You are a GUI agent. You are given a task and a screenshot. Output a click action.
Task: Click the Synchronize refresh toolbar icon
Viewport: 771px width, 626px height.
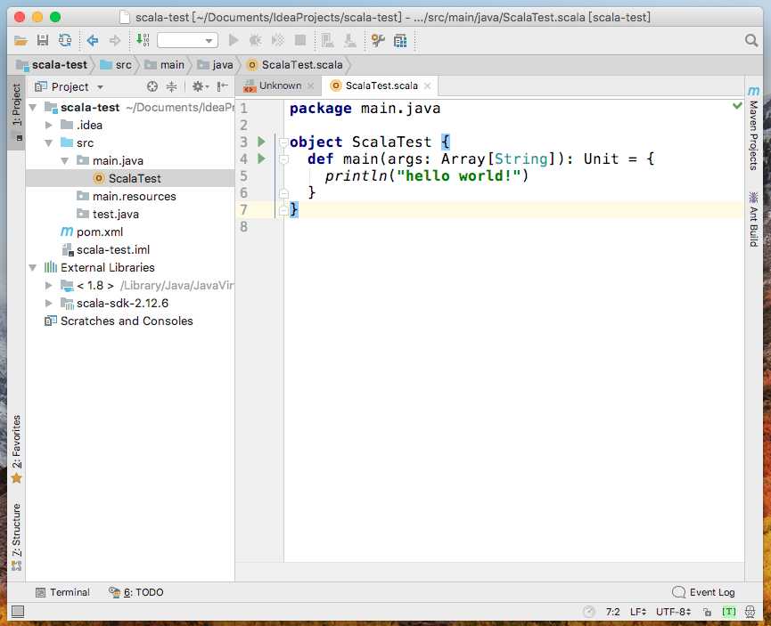(x=65, y=40)
